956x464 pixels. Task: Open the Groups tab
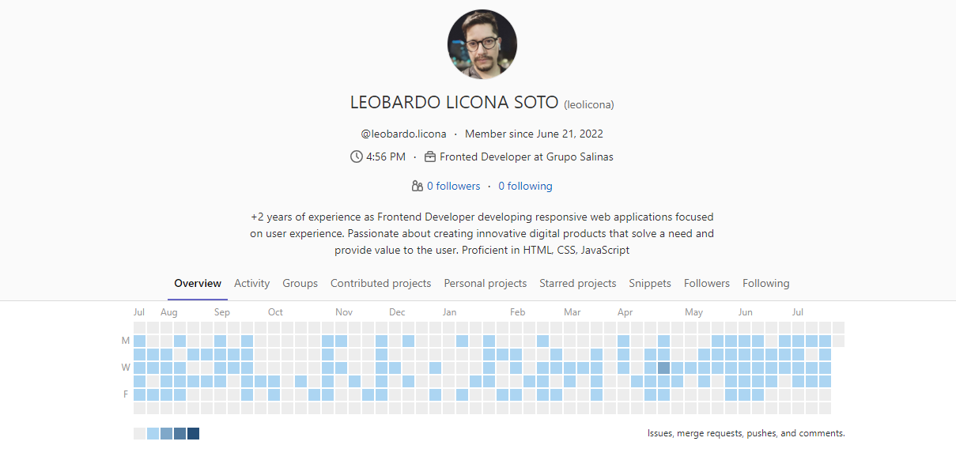click(x=300, y=283)
